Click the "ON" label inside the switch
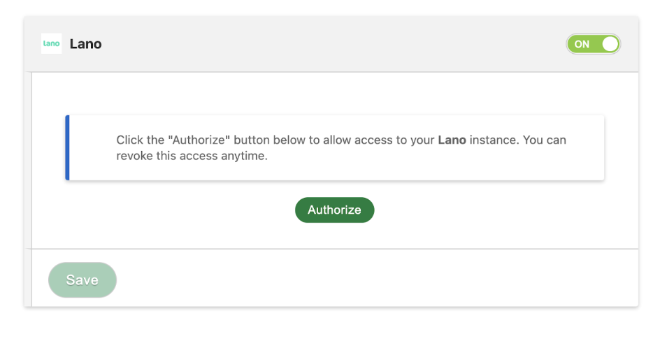660x341 pixels. click(x=582, y=44)
